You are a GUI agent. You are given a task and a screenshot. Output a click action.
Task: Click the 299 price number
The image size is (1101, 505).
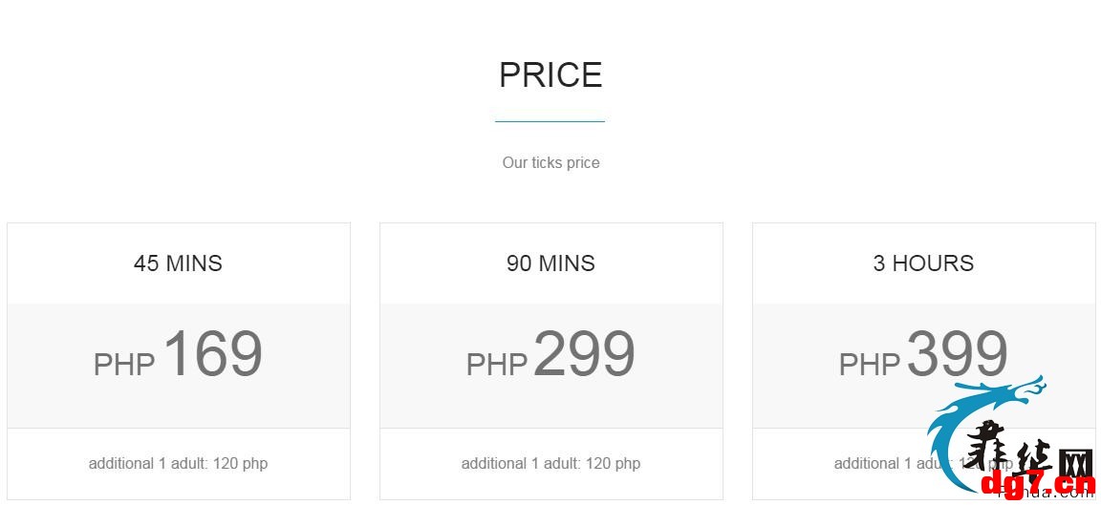(x=584, y=353)
